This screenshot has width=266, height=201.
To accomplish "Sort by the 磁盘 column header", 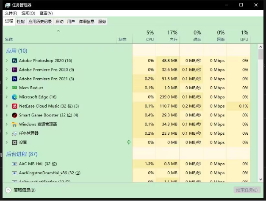I will point(191,36).
